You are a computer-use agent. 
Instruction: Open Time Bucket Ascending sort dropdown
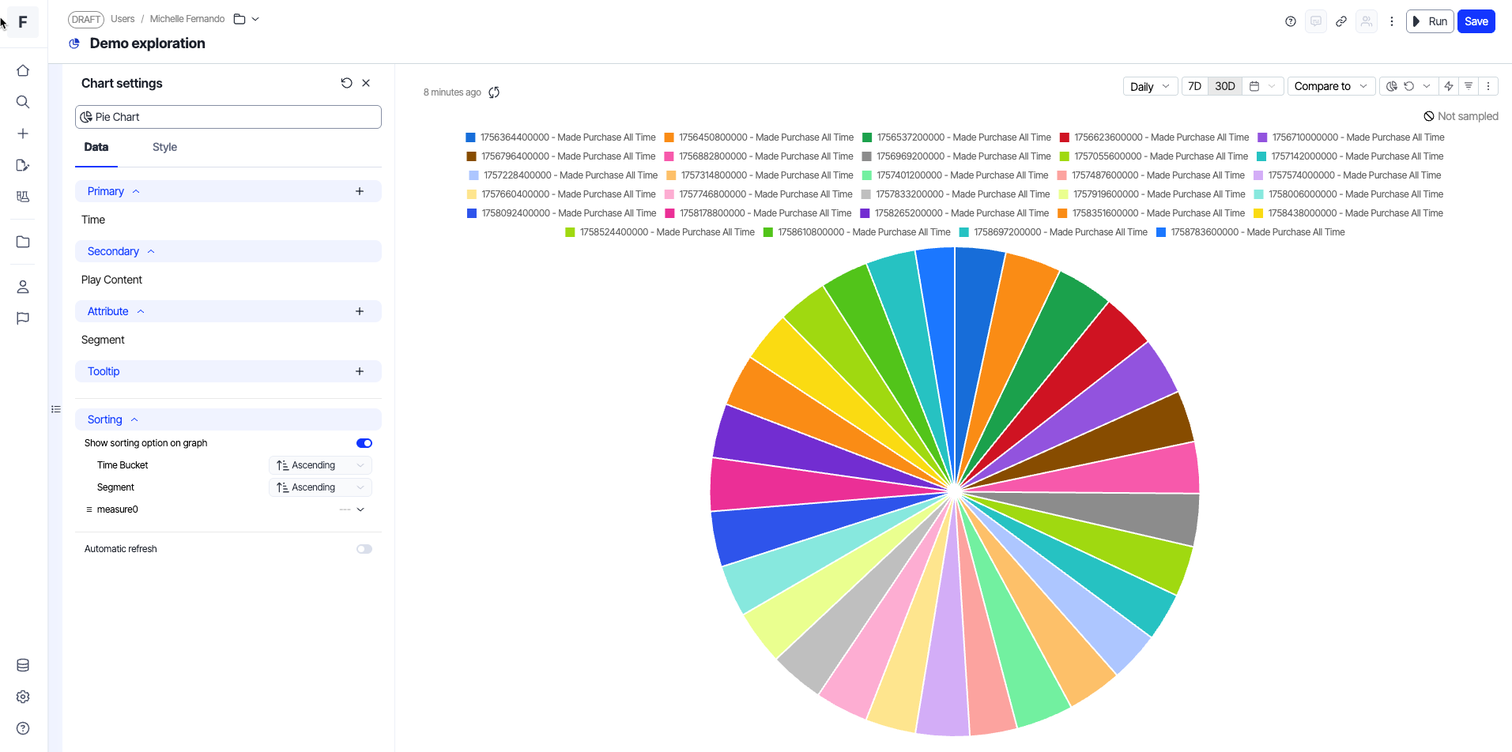tap(320, 465)
